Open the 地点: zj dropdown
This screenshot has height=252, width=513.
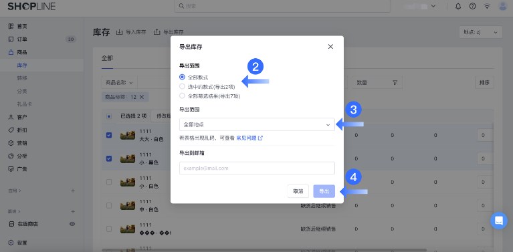click(x=481, y=32)
